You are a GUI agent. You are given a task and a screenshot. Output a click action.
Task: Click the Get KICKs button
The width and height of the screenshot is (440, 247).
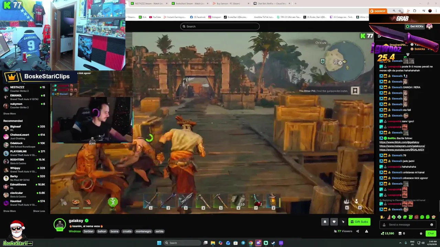(415, 26)
